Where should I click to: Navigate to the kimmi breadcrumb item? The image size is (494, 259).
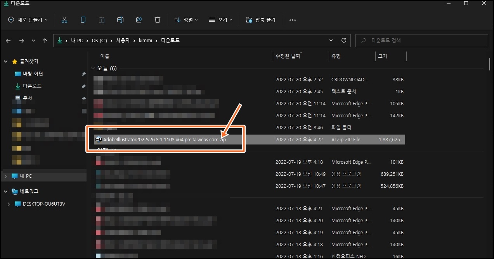(x=146, y=40)
